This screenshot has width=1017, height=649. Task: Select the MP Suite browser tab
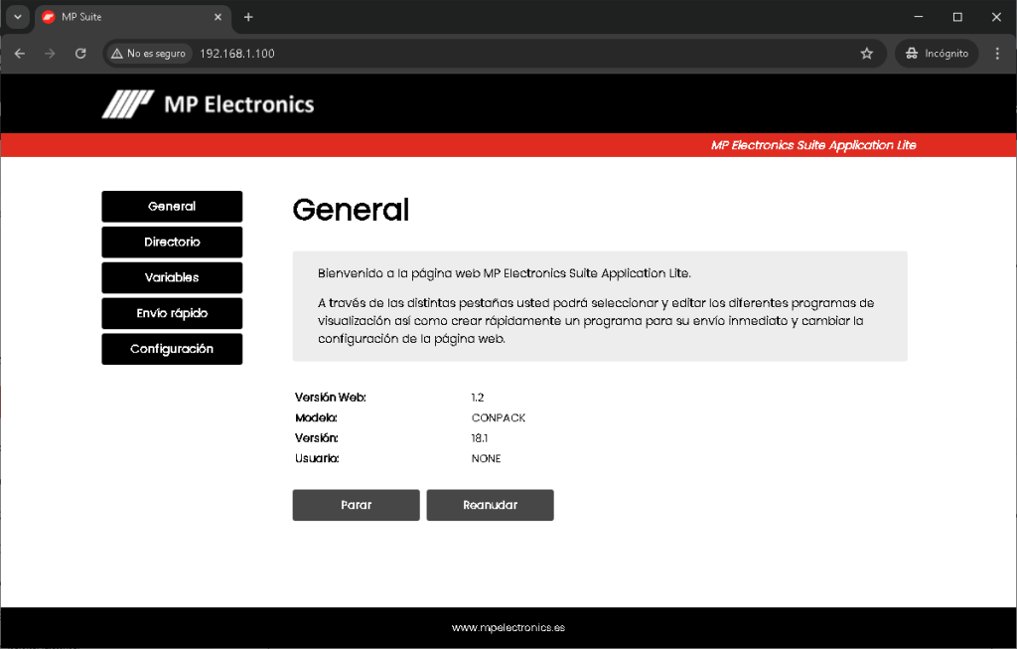click(132, 17)
